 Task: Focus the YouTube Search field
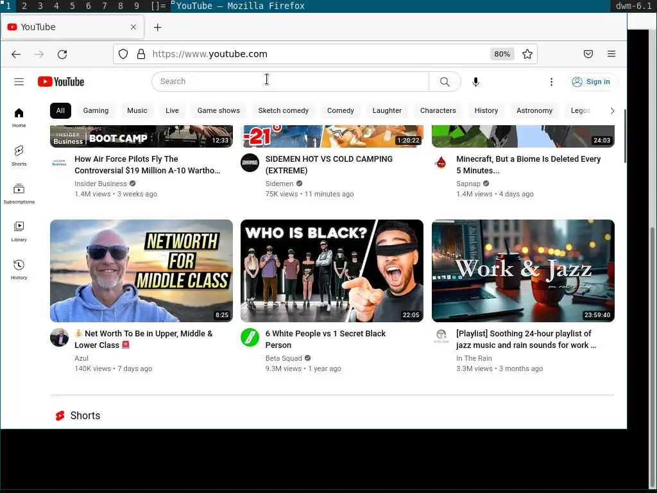pyautogui.click(x=290, y=82)
